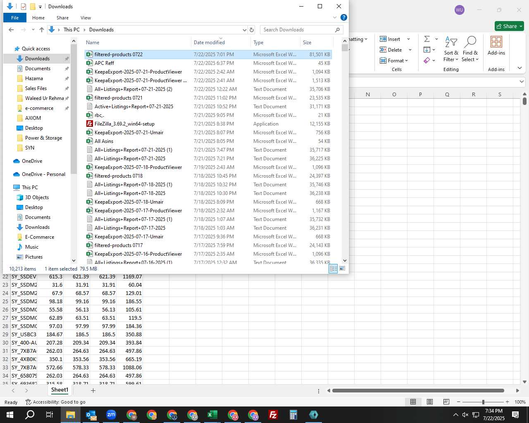Viewport: 529px width, 423px height.
Task: Click the Zoom In plus in Excel
Action: click(x=508, y=402)
